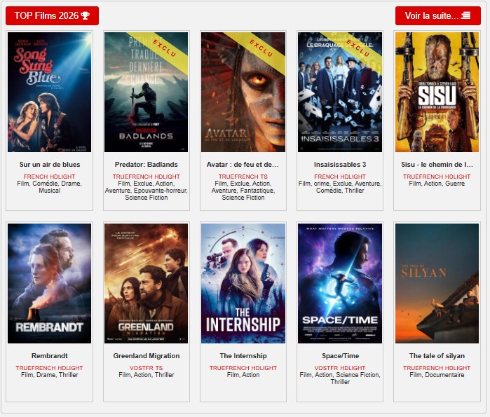Click the Insaisissables 3 poster image

pos(340,92)
